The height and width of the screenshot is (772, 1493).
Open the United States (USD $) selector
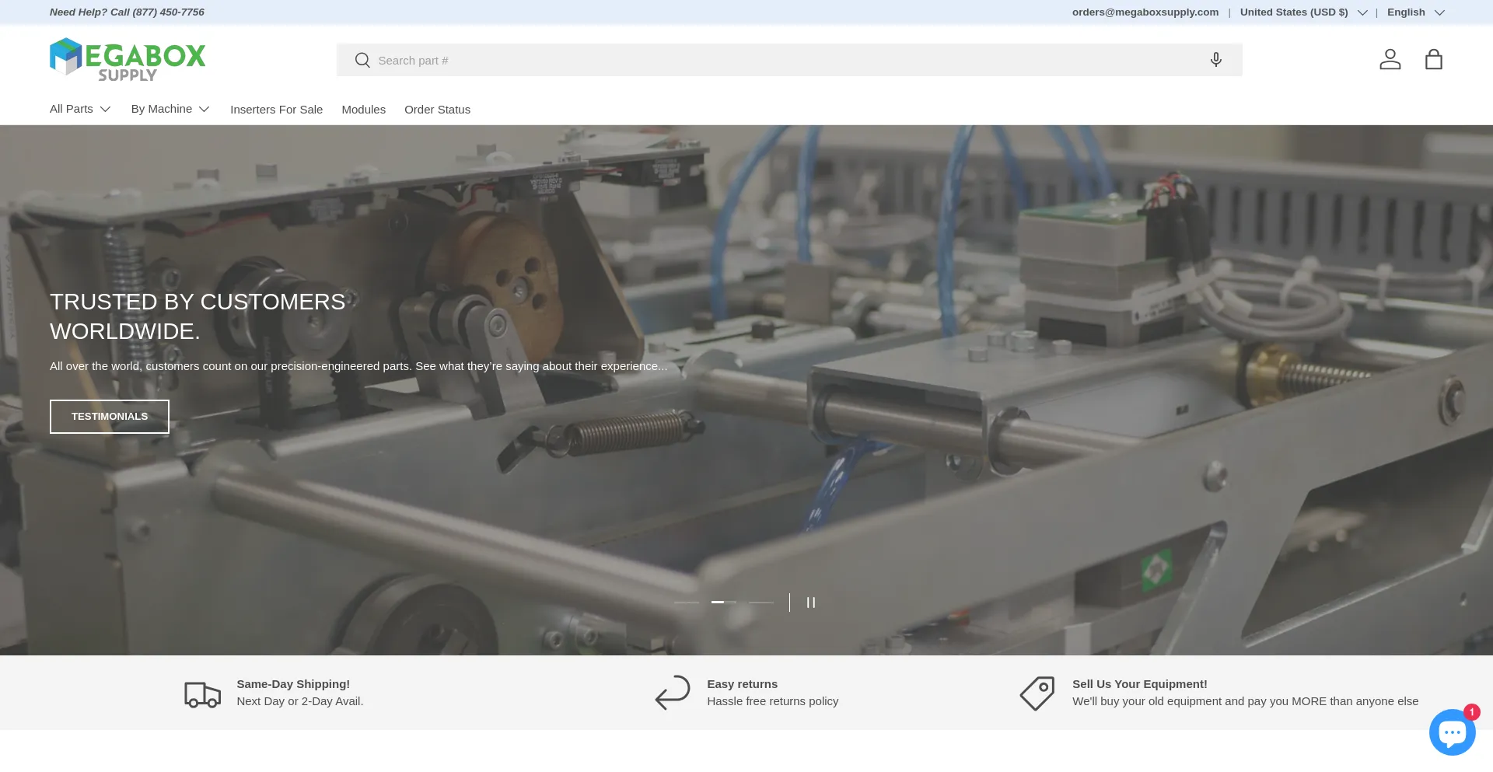click(x=1303, y=12)
